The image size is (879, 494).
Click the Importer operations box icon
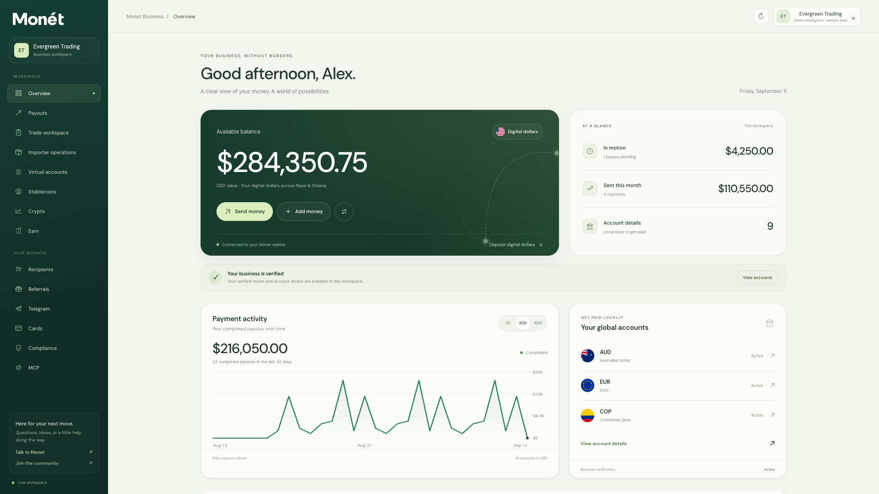(x=18, y=152)
